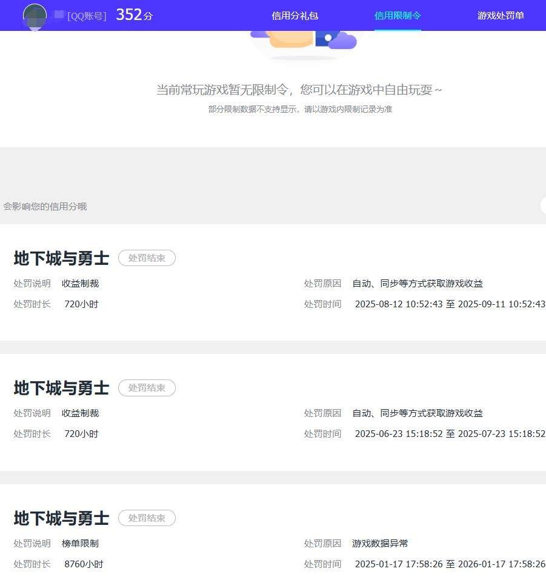The height and width of the screenshot is (577, 546).
Task: Click the 2025-08-12 10:52:43 penalty time
Action: tap(450, 304)
